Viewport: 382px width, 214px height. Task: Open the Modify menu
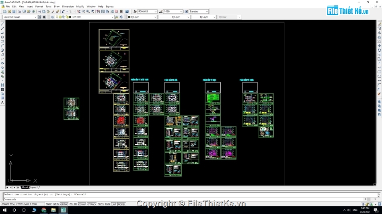[x=80, y=6]
